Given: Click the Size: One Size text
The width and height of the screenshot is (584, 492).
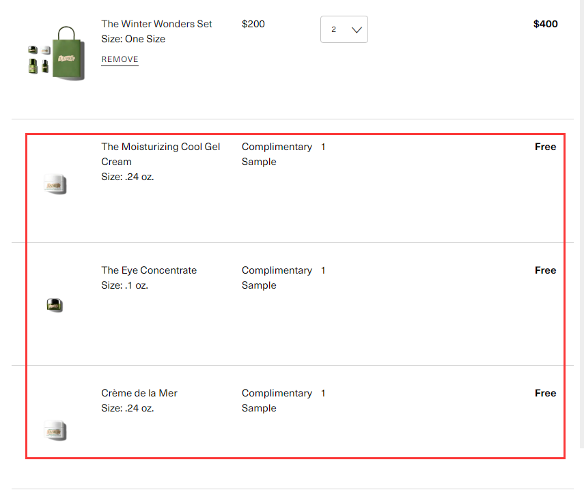Looking at the screenshot, I should click(x=133, y=39).
